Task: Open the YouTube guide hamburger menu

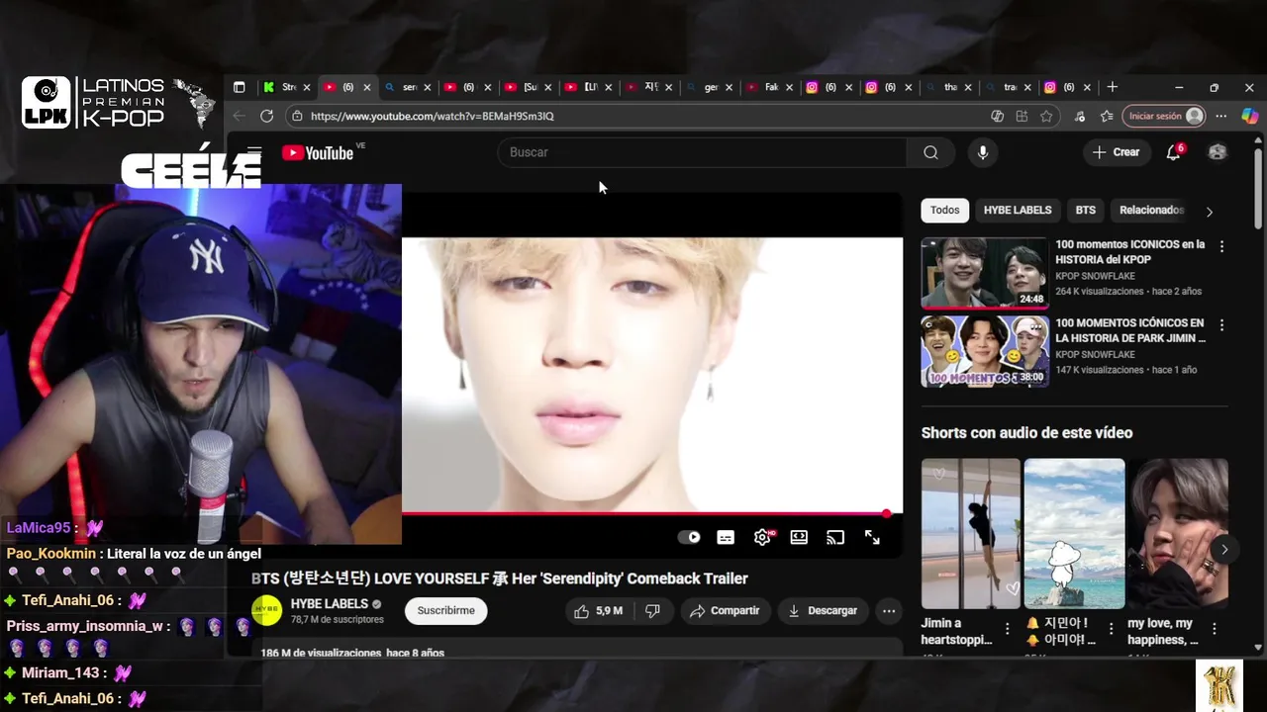Action: tap(254, 151)
